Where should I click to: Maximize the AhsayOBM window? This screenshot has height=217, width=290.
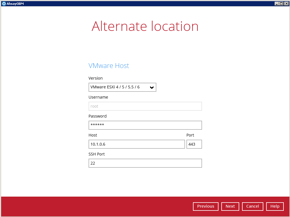(281, 3)
